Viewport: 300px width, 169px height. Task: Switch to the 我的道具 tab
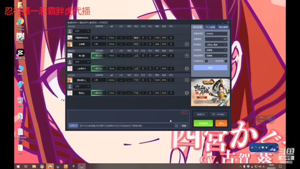pos(223,27)
